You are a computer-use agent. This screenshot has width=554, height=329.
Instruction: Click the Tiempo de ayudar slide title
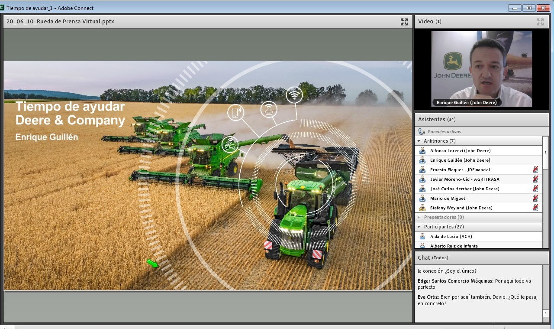click(70, 113)
